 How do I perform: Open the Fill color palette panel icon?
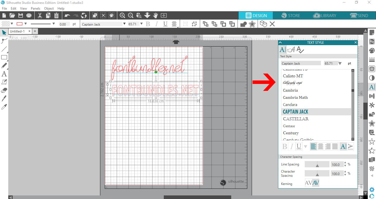pos(372,51)
